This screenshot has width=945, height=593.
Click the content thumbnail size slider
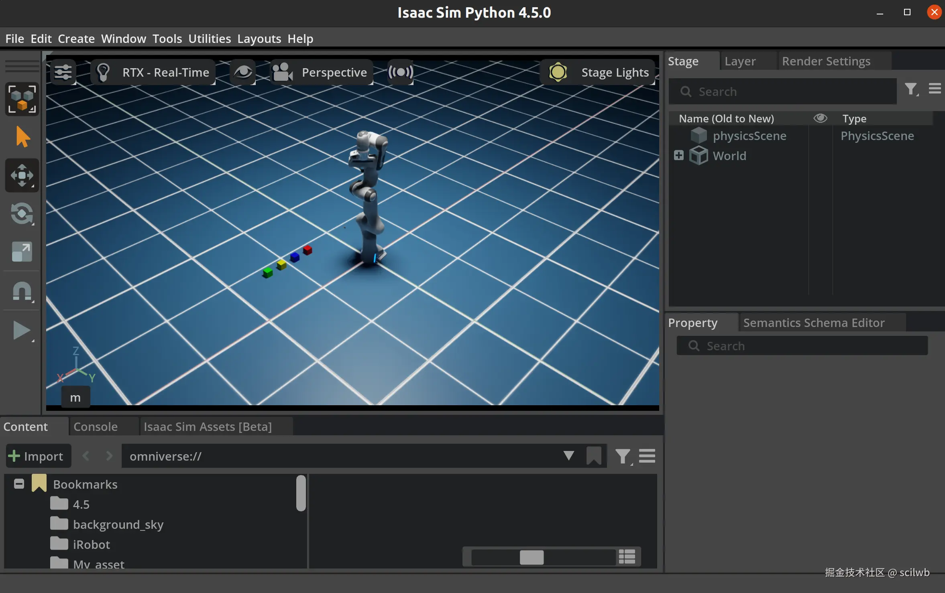point(532,557)
